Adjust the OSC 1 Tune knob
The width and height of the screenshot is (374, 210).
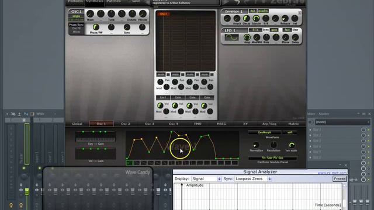[x=111, y=14]
